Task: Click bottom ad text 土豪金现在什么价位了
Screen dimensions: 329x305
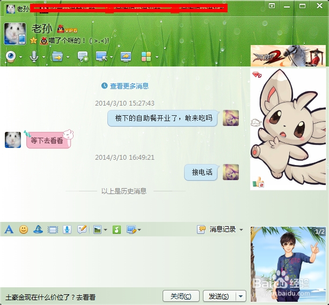Action: point(50,297)
